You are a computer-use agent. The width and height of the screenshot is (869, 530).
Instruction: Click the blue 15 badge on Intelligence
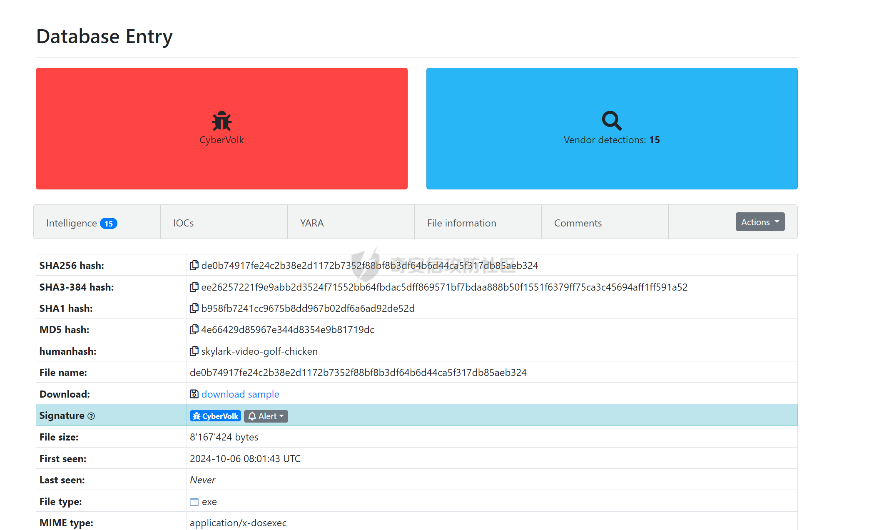[x=109, y=224]
